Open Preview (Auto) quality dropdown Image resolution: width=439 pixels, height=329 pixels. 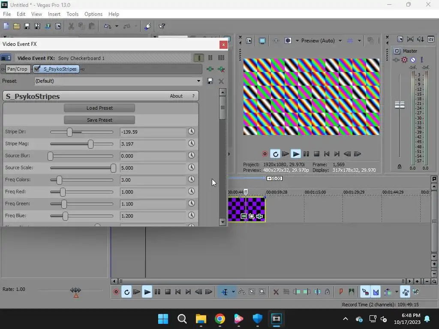click(x=340, y=41)
